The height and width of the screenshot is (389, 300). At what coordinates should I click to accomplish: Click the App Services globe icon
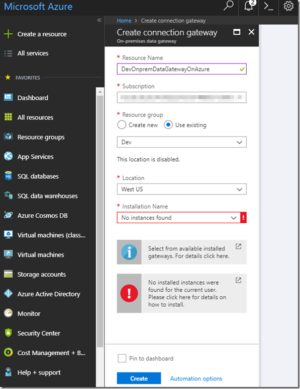point(8,156)
